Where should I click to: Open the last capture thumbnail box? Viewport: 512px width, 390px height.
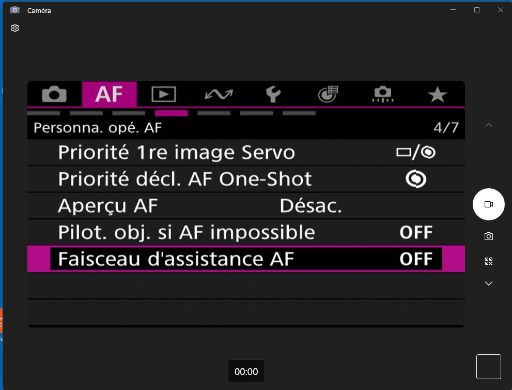pyautogui.click(x=489, y=367)
